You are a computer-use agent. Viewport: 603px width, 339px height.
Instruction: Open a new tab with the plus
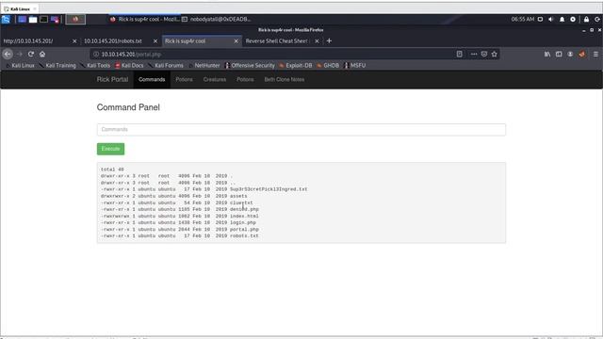329,40
